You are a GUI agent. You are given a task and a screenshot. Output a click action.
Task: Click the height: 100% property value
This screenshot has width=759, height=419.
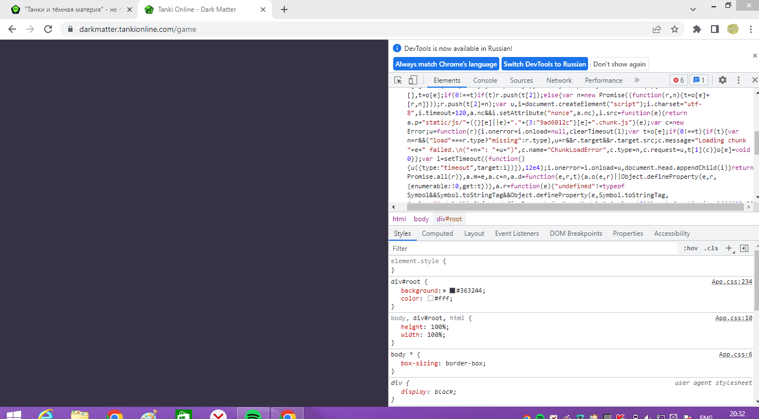click(x=438, y=327)
